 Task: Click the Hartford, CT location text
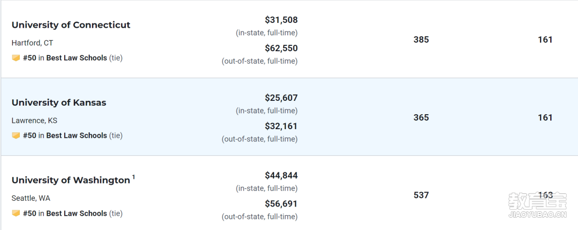33,43
